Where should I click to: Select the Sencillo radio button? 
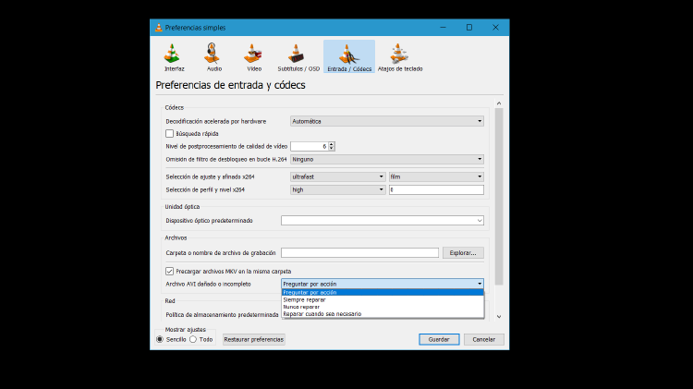tap(160, 339)
